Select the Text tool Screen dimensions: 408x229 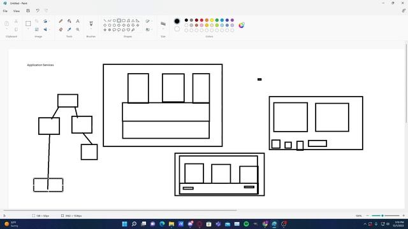tap(78, 21)
